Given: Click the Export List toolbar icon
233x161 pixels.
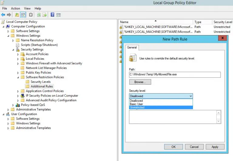Looking at the screenshot, I should (x=45, y=15).
